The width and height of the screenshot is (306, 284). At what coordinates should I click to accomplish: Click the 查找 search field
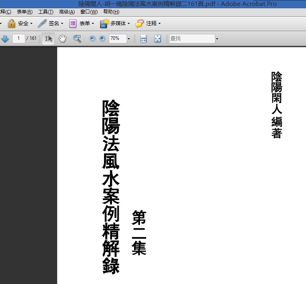click(x=192, y=38)
